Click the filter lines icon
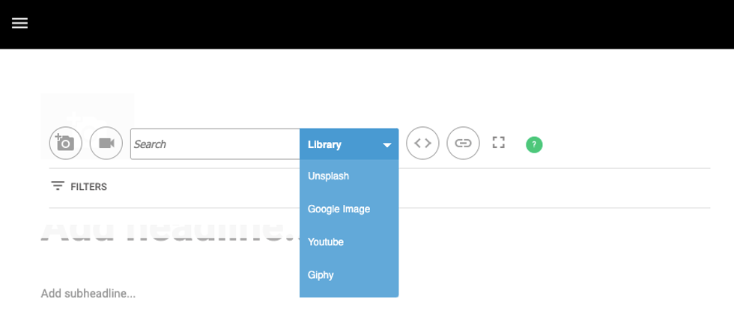The image size is (734, 317). coord(58,186)
